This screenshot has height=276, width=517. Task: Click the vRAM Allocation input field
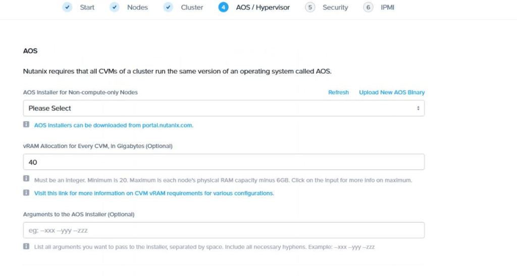[223, 162]
